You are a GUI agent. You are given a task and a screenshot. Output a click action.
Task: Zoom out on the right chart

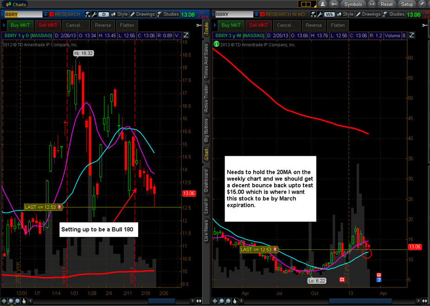[x=228, y=301]
